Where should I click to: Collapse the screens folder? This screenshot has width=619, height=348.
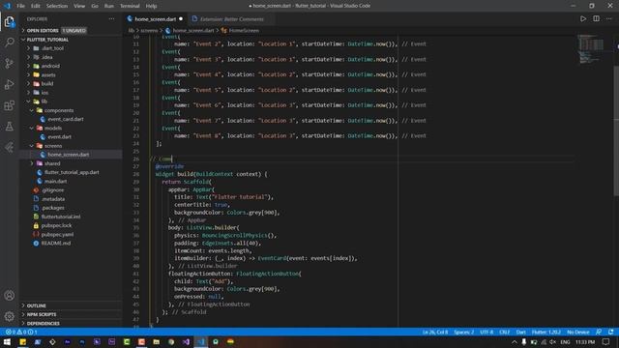pyautogui.click(x=71, y=146)
